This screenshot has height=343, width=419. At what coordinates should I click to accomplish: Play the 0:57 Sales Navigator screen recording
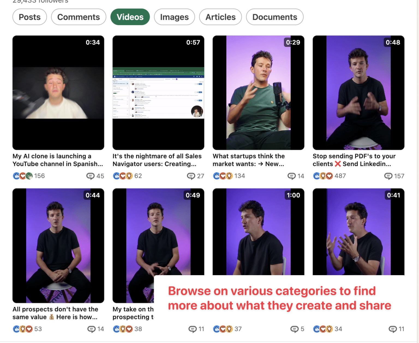tap(158, 93)
